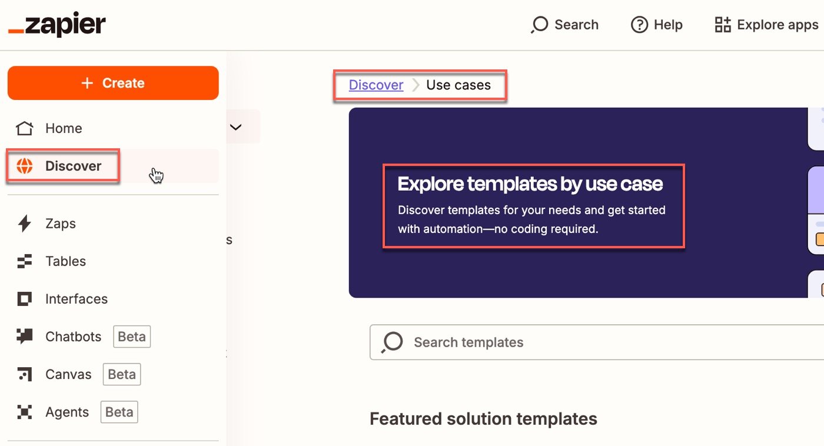
Task: Open Interfaces from the sidebar
Action: [113, 299]
